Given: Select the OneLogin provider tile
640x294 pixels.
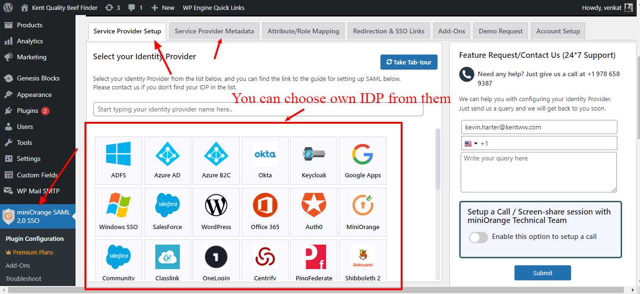Looking at the screenshot, I should [x=216, y=260].
